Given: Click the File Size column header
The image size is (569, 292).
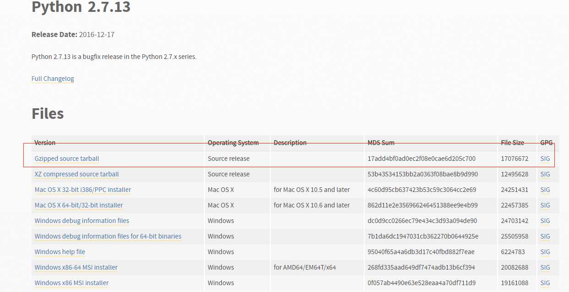Looking at the screenshot, I should [512, 143].
